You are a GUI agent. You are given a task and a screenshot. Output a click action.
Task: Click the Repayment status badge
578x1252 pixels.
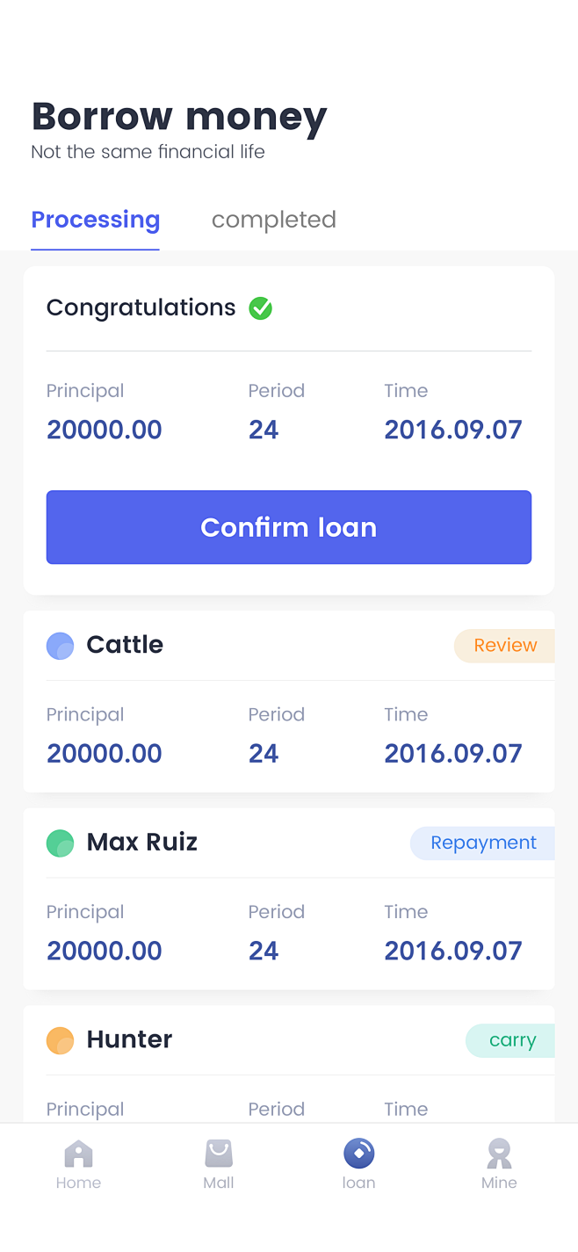[482, 843]
